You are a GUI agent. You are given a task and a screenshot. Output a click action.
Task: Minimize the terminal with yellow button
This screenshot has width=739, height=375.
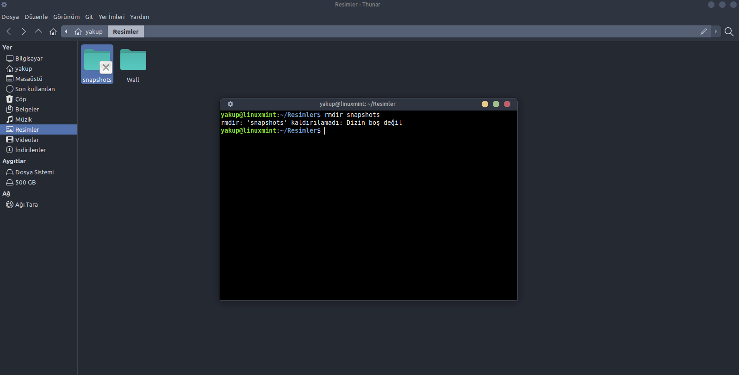coord(485,104)
